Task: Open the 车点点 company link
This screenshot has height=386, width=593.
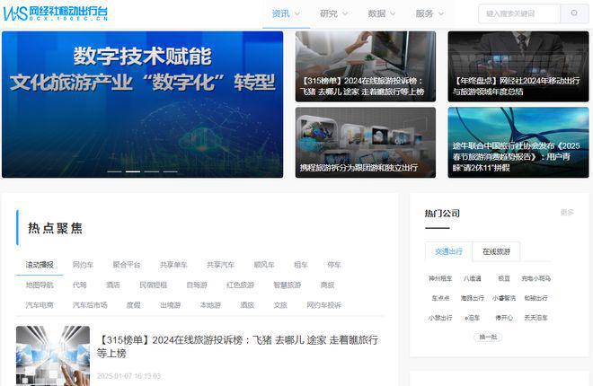Action: pos(440,298)
